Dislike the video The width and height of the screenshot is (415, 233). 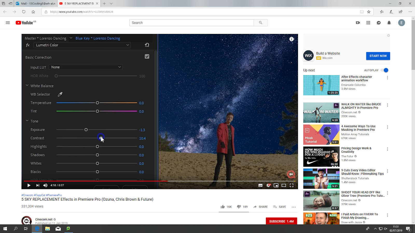click(242, 207)
